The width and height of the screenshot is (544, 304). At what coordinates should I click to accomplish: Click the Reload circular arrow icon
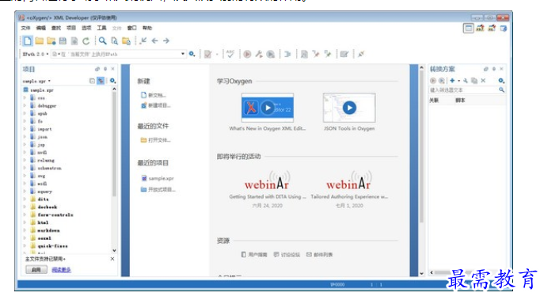[86, 41]
